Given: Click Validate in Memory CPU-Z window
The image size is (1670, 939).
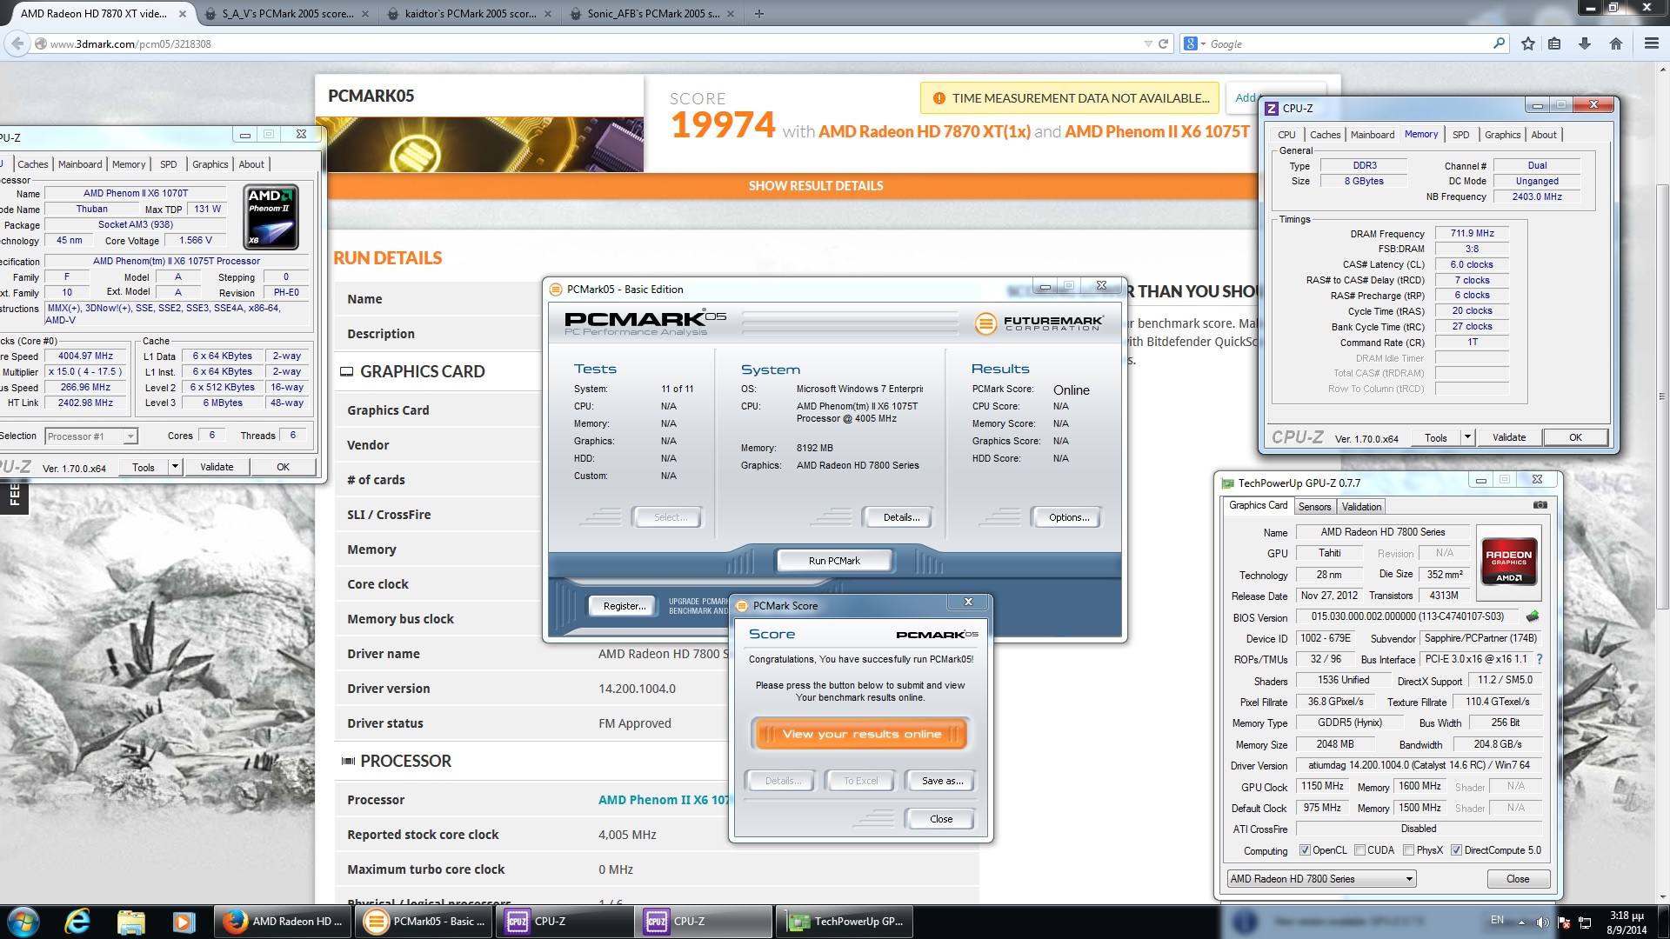Looking at the screenshot, I should tap(1509, 437).
